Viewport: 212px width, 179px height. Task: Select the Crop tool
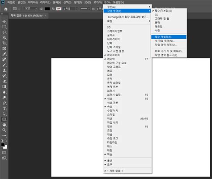4,43
